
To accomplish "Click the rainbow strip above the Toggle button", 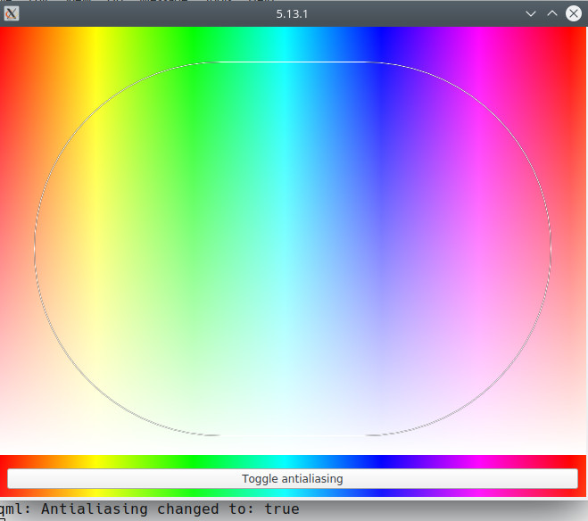I will coord(293,461).
